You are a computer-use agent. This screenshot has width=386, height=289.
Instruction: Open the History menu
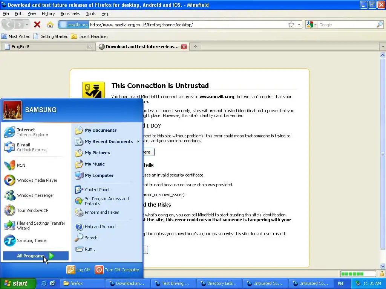coord(48,14)
